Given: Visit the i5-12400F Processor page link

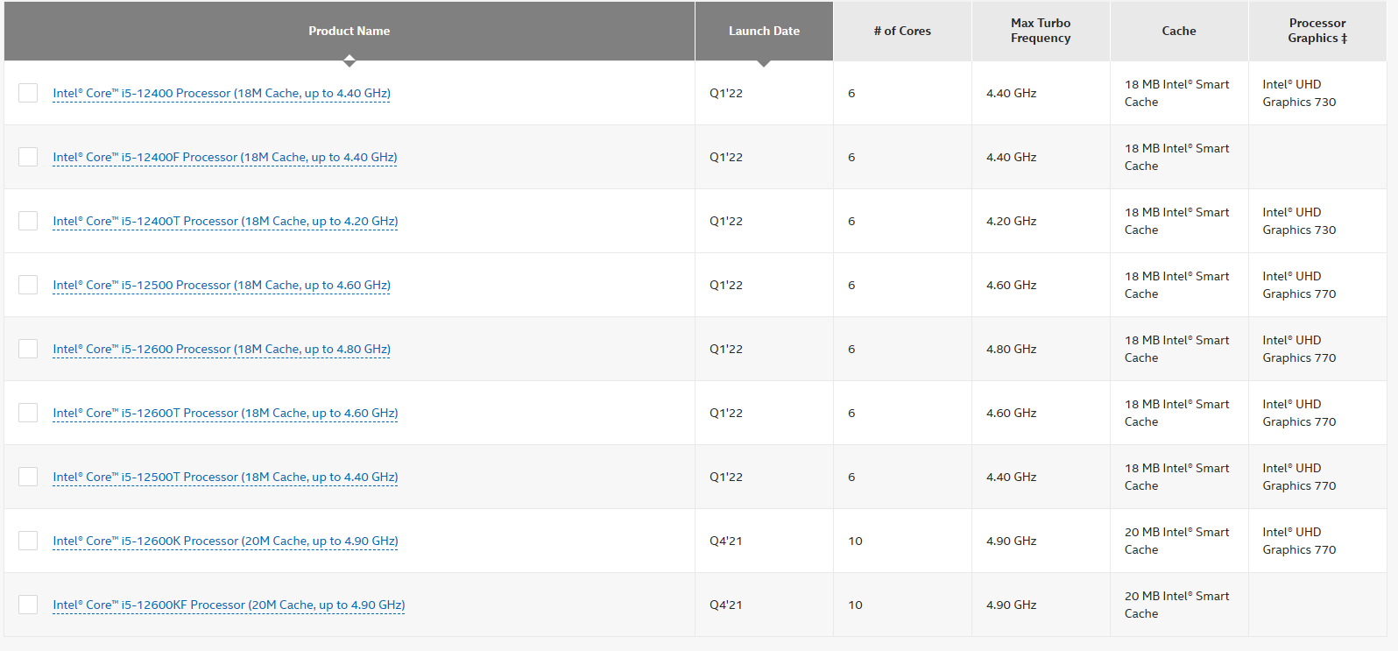Looking at the screenshot, I should click(225, 157).
